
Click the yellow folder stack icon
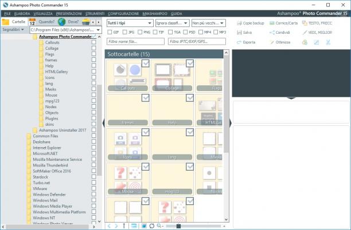85,22
